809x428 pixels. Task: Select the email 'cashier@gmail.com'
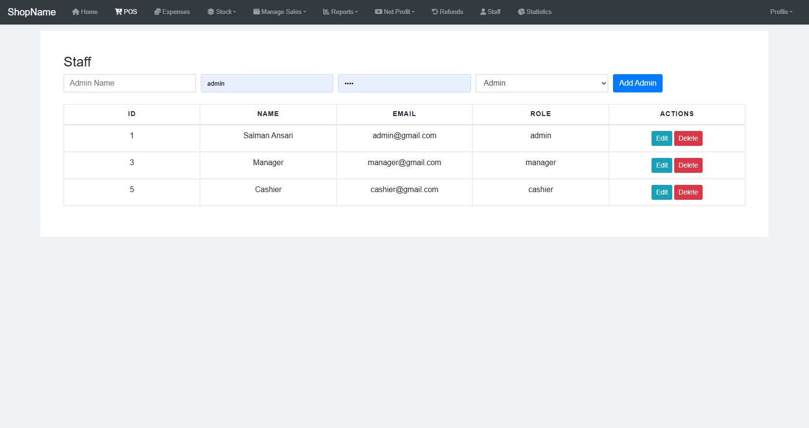point(404,190)
